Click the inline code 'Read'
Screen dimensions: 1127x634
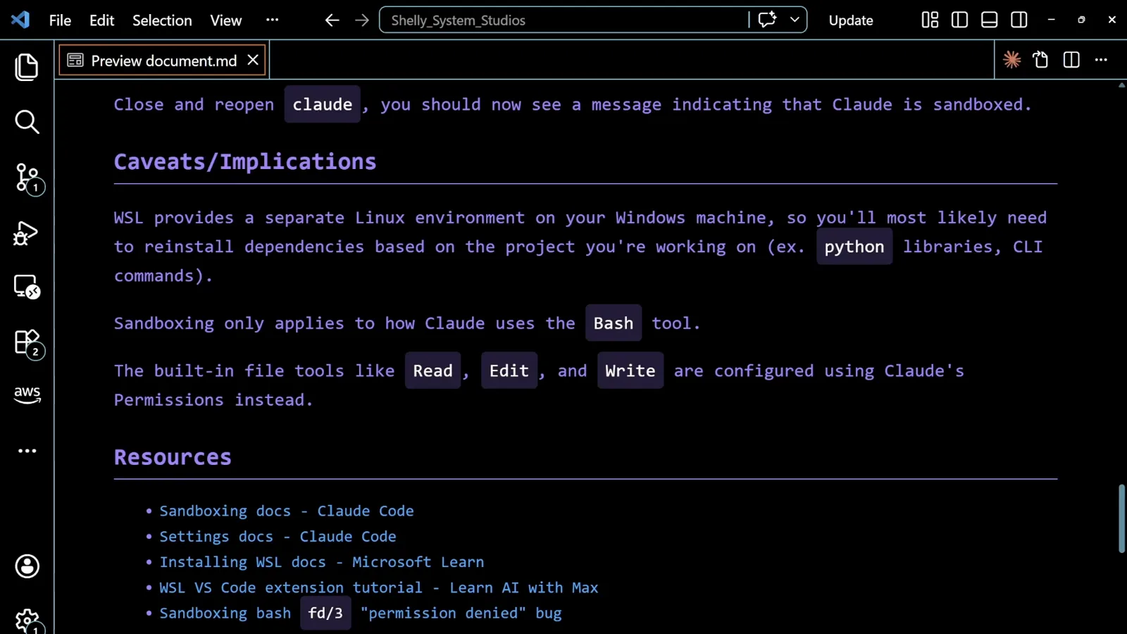point(433,371)
